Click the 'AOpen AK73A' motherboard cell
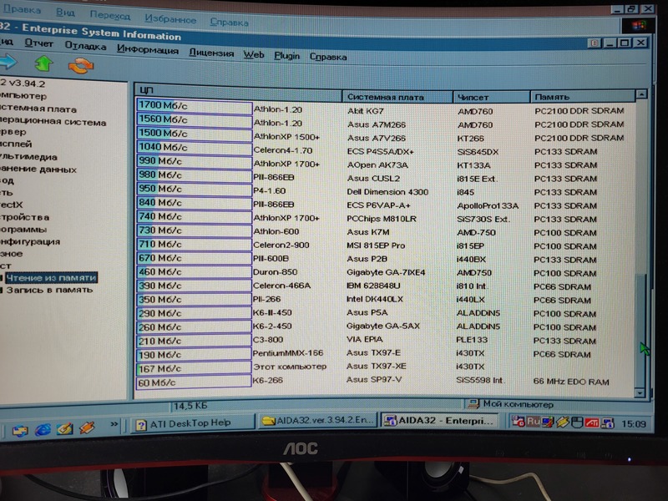The width and height of the screenshot is (668, 501). [x=377, y=164]
